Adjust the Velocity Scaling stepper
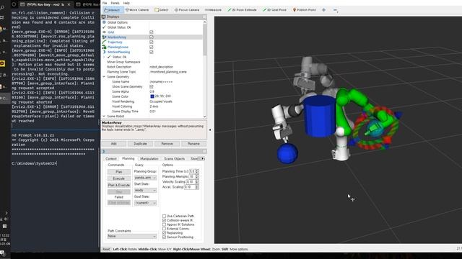The height and width of the screenshot is (259, 462). point(197,182)
